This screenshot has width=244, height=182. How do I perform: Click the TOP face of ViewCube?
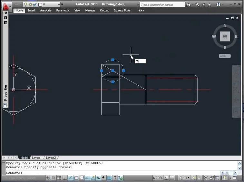tap(225, 36)
